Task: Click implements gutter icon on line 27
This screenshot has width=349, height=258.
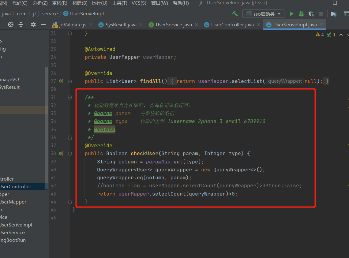Action: coord(61,81)
